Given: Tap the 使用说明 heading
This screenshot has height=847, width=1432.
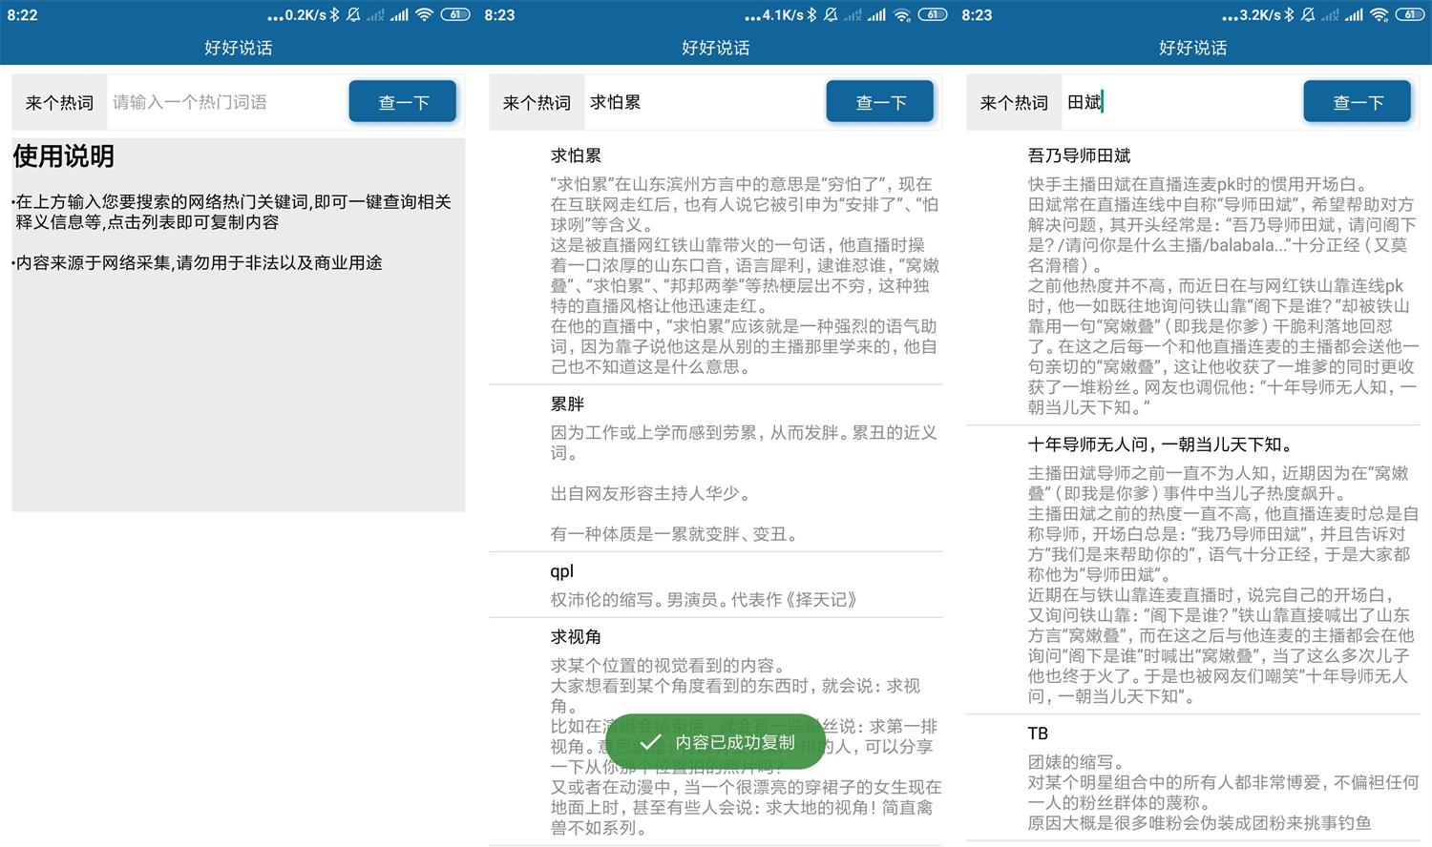Looking at the screenshot, I should pyautogui.click(x=64, y=156).
